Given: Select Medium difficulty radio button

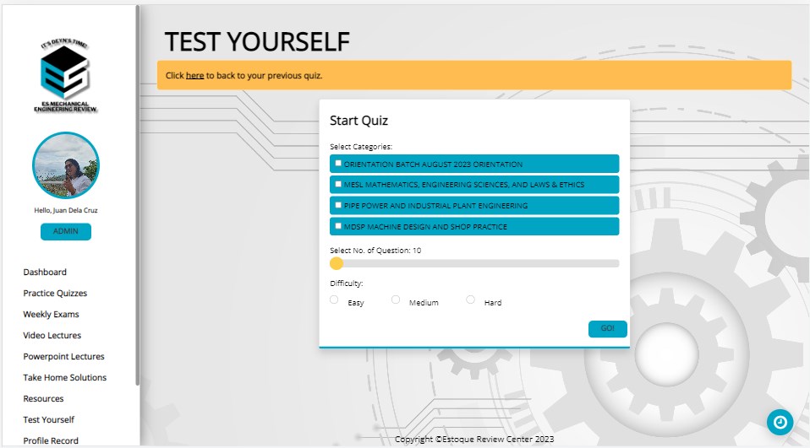Looking at the screenshot, I should [x=396, y=300].
